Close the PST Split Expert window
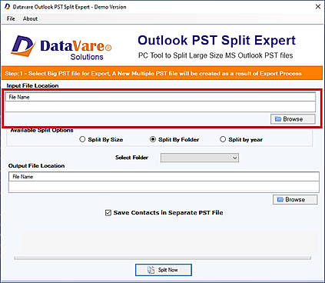Screen dimensions: 325x283 [x=318, y=6]
